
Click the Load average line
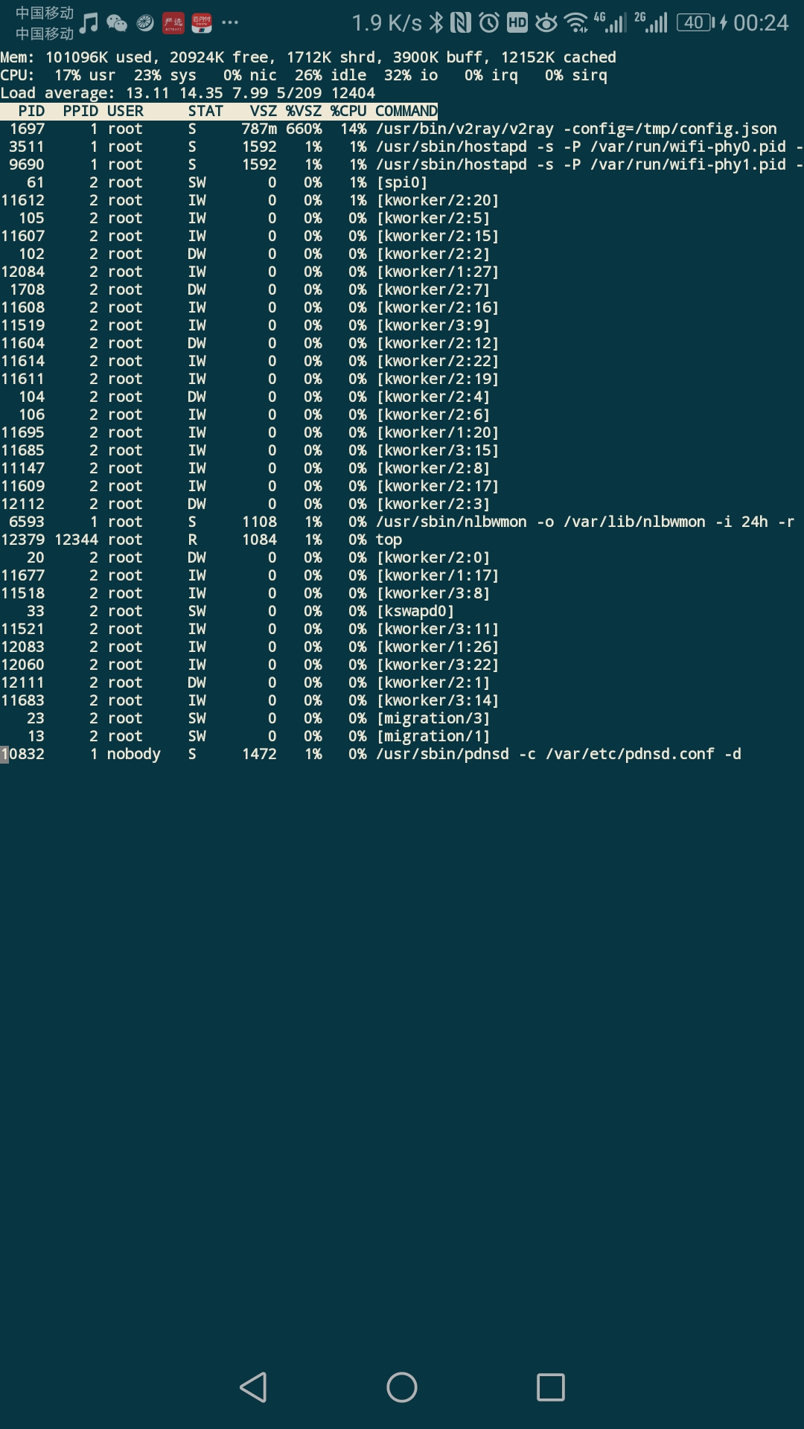pyautogui.click(x=188, y=93)
